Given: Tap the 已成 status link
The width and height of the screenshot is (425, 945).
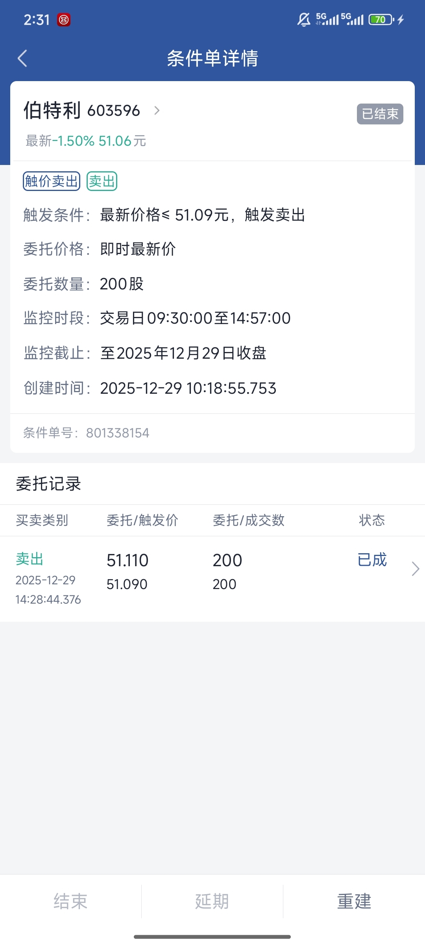Looking at the screenshot, I should coord(372,560).
